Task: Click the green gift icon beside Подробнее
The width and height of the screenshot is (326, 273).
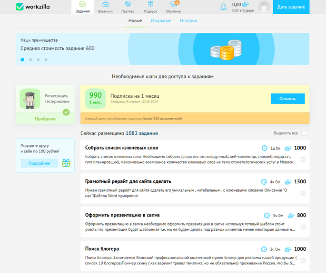Action: point(66,163)
